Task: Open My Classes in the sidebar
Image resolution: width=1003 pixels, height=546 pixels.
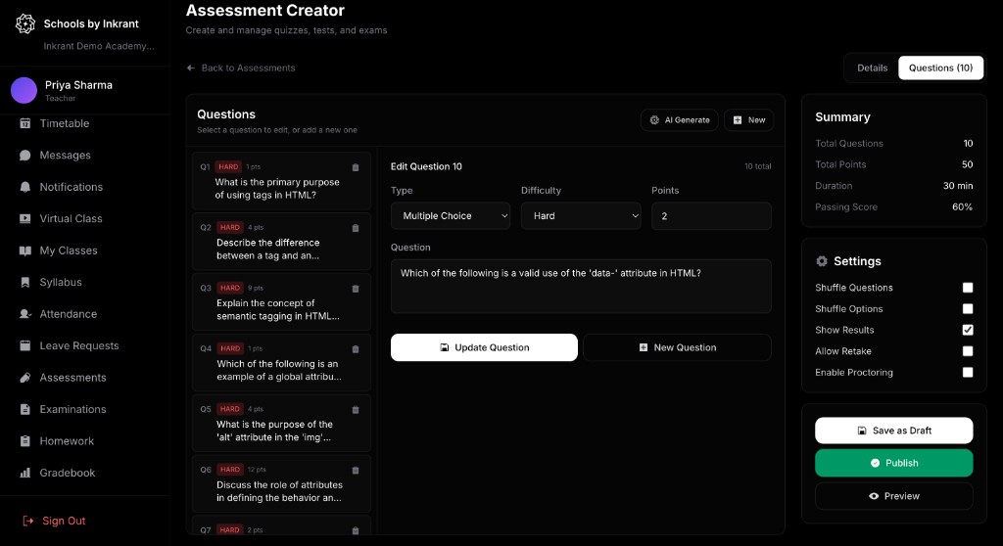Action: (x=69, y=250)
